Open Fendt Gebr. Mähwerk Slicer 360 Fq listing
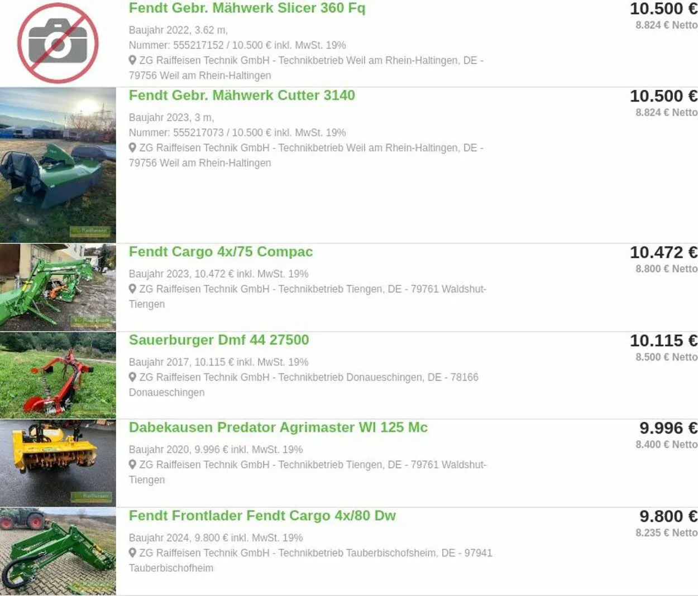 247,8
